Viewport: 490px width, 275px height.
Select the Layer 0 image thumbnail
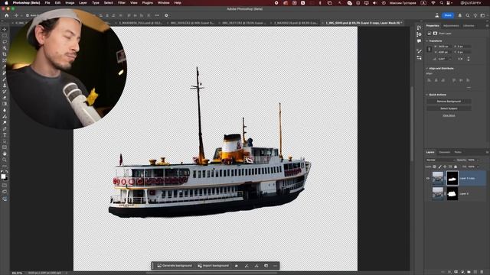click(x=437, y=193)
